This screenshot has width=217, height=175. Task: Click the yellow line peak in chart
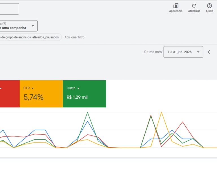(x=161, y=112)
